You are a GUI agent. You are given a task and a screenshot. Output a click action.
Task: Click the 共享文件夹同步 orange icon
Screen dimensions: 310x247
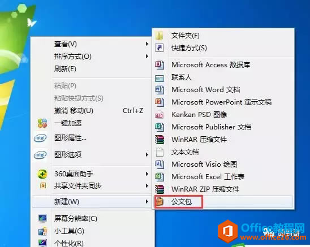pos(43,185)
